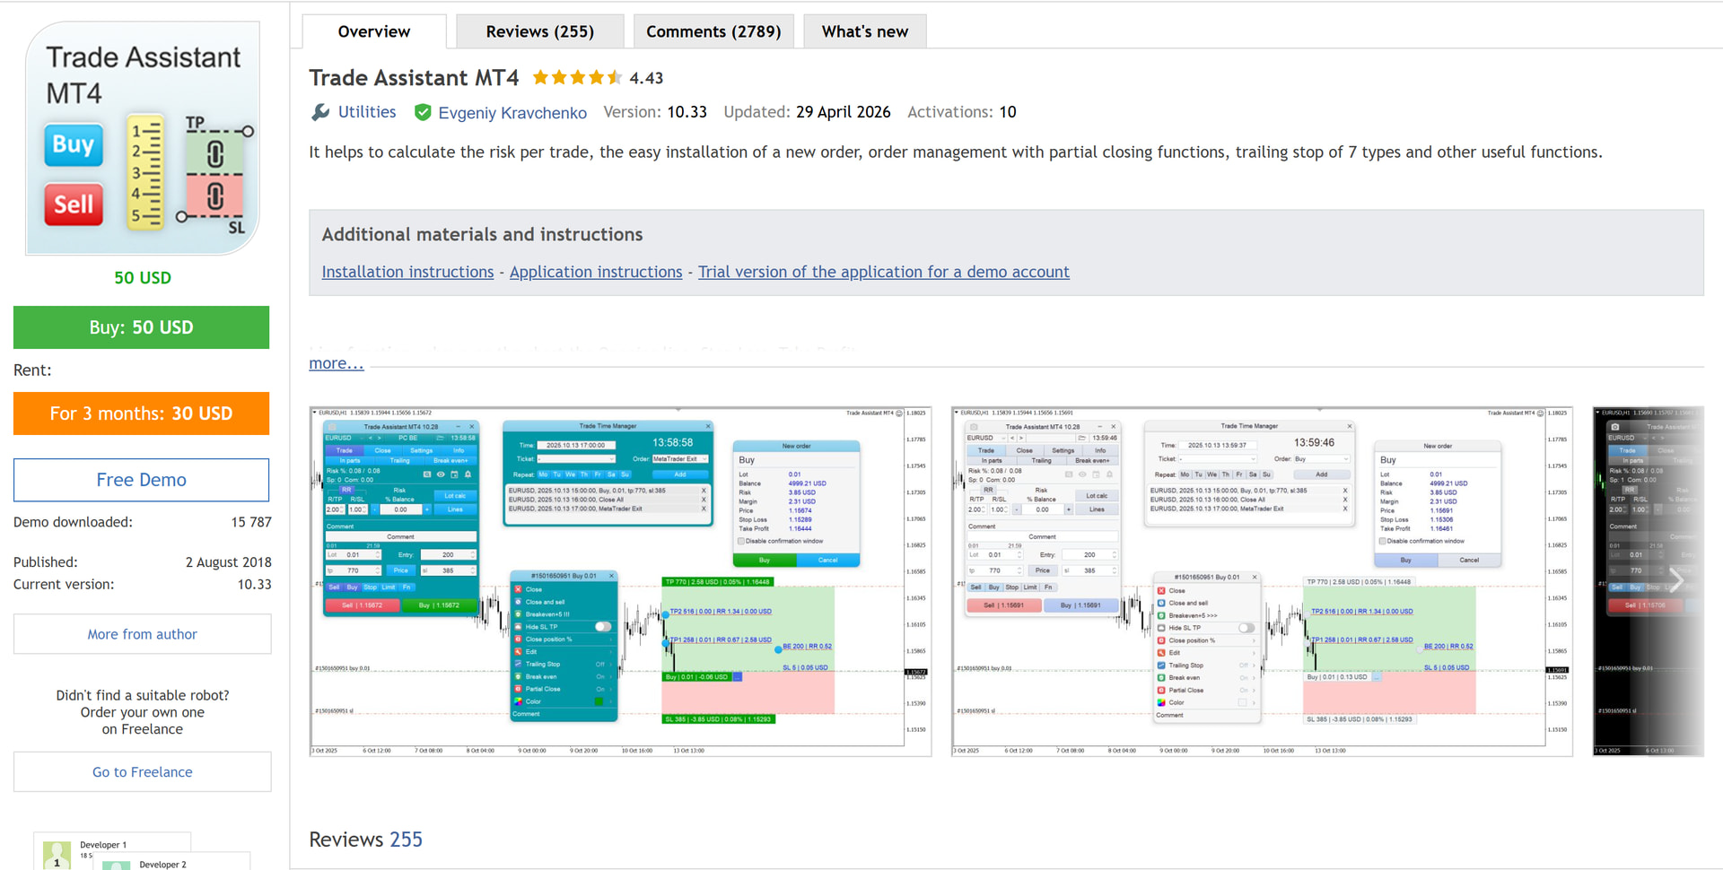Click the Trade Assistant MT4 title heading
Image resolution: width=1723 pixels, height=870 pixels.
pos(415,78)
